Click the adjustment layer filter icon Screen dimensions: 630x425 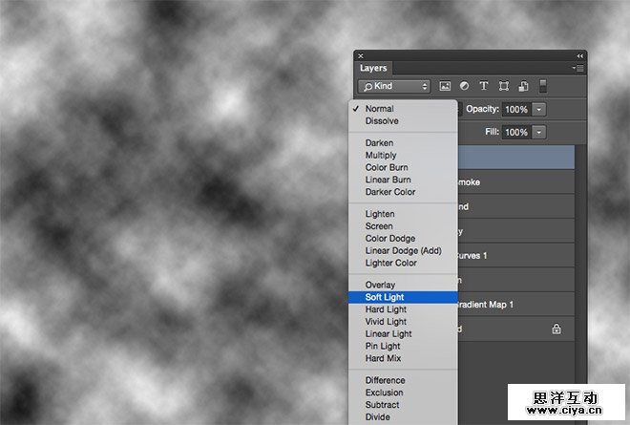(x=464, y=86)
